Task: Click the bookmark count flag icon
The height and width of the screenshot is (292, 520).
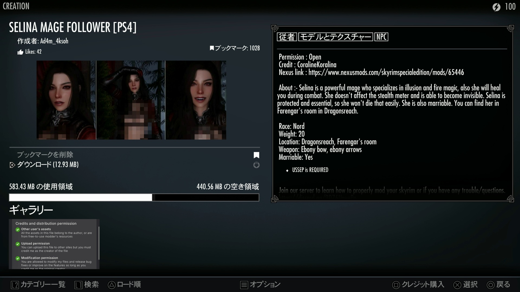Action: [x=212, y=48]
